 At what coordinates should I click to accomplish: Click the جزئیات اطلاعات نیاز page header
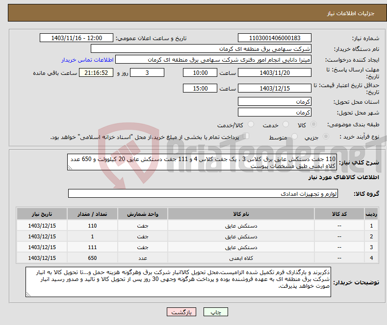point(351,13)
